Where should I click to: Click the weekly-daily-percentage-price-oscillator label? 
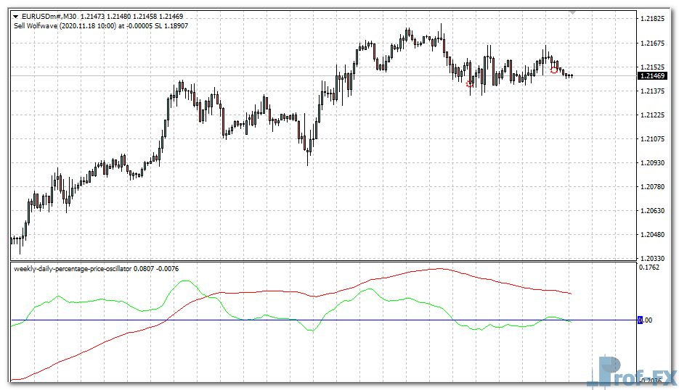pyautogui.click(x=73, y=269)
